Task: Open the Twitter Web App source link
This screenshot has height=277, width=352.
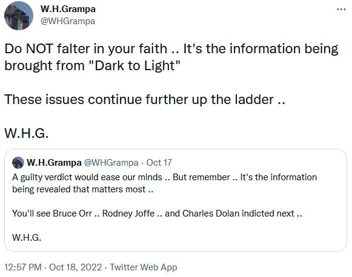Action: pos(144,267)
